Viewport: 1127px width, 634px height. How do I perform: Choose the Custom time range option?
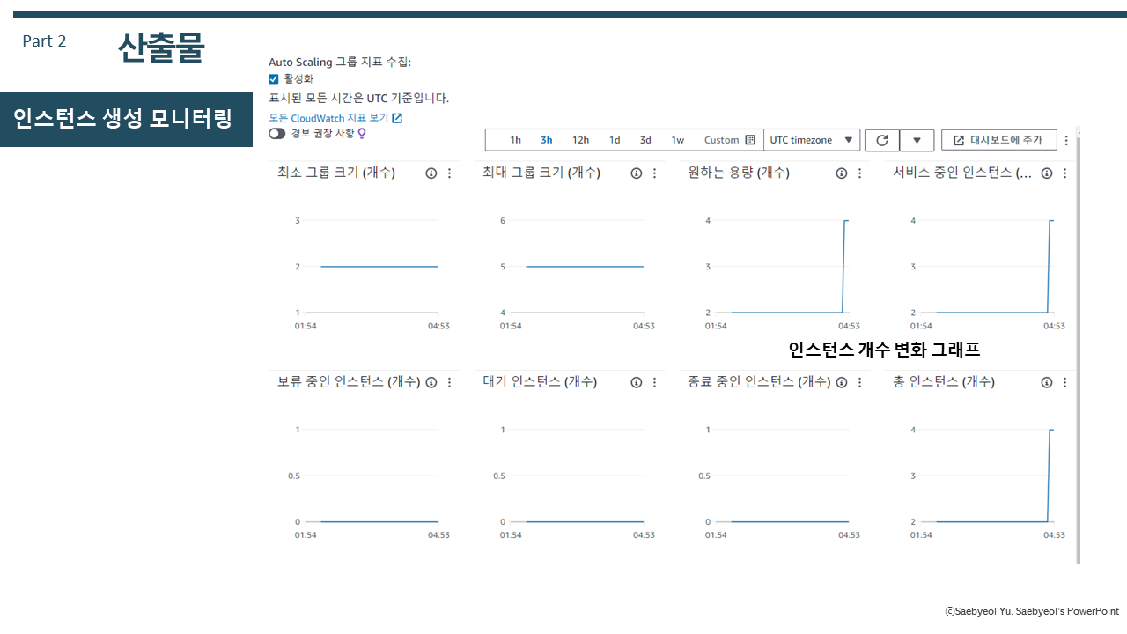coord(729,140)
